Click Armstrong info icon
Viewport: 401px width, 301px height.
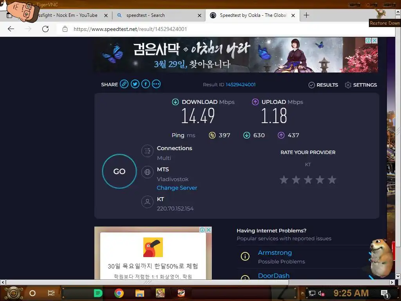coord(245,256)
